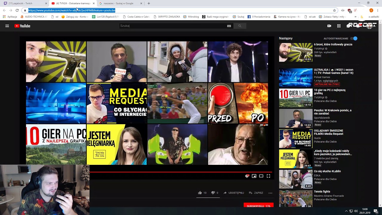Pick the Media Request endscreen tile

[116, 103]
